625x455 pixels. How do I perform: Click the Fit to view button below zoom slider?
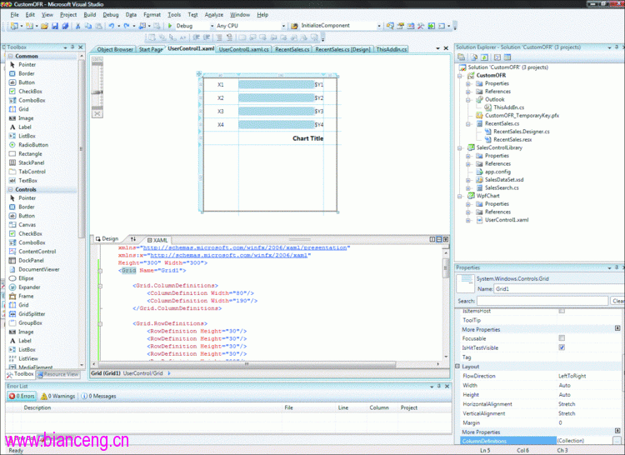point(97,114)
